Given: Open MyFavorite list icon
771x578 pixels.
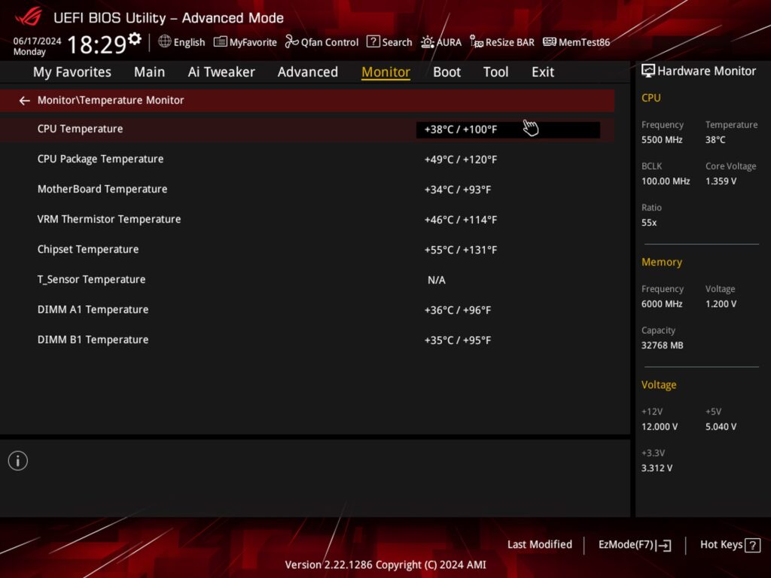Looking at the screenshot, I should [221, 42].
